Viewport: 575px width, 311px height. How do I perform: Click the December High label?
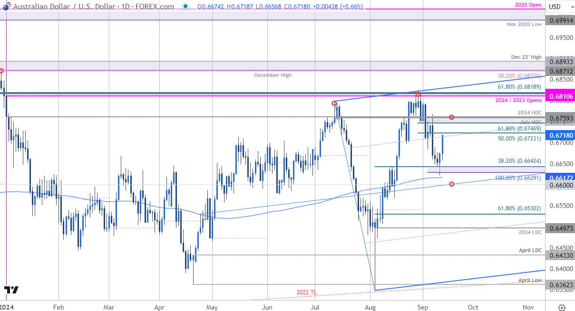273,75
